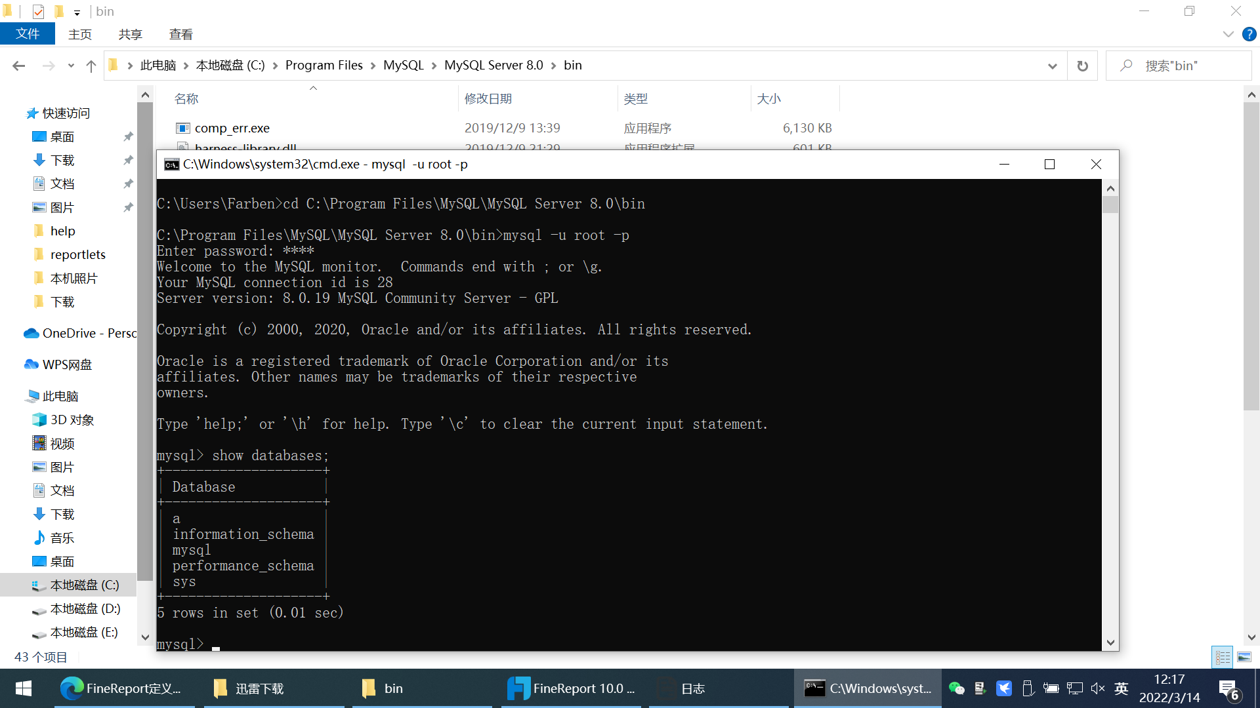Refresh the bin folder view
The height and width of the screenshot is (708, 1260).
(1083, 66)
